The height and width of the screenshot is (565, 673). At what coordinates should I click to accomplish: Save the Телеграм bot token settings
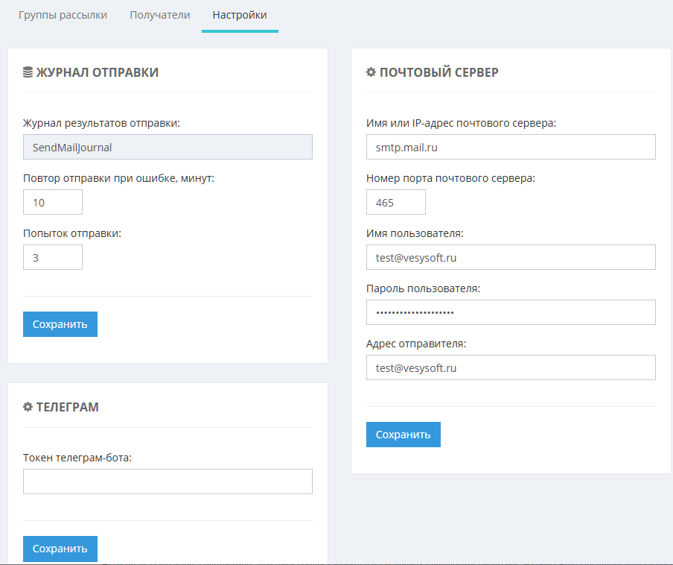coord(60,549)
